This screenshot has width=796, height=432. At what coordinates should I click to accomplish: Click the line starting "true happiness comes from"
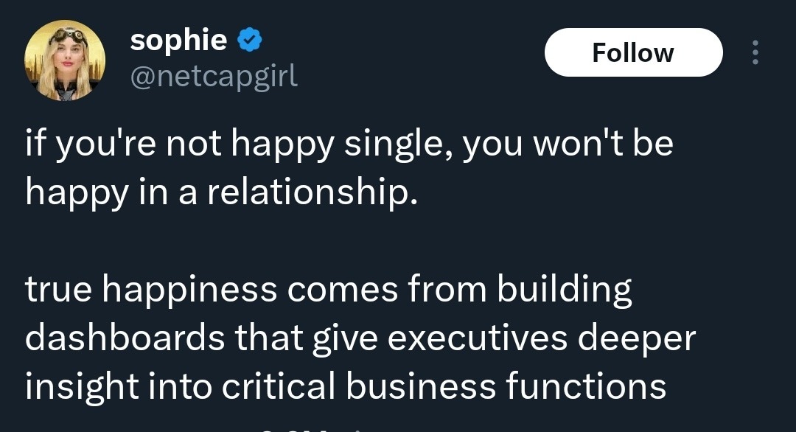pos(329,290)
